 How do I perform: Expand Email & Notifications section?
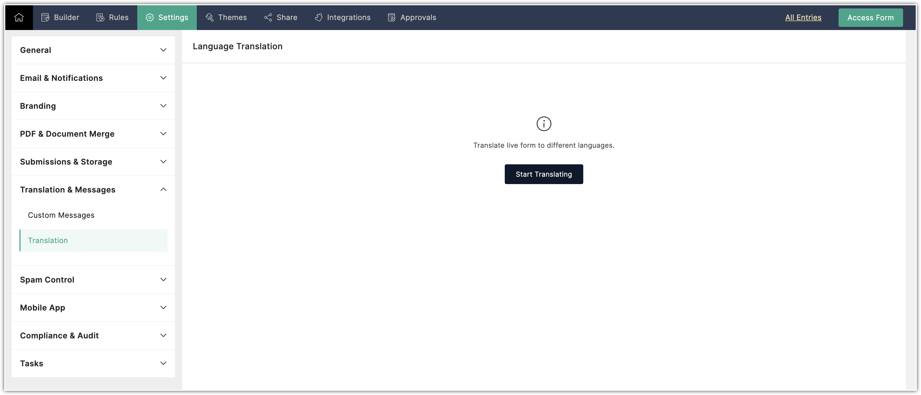(x=163, y=78)
